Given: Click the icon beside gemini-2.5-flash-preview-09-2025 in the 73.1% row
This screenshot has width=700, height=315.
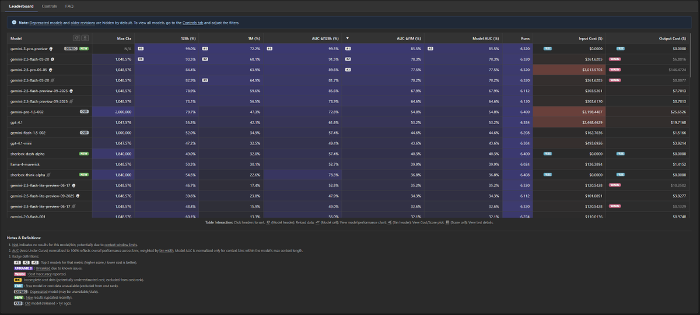Looking at the screenshot, I should click(71, 101).
